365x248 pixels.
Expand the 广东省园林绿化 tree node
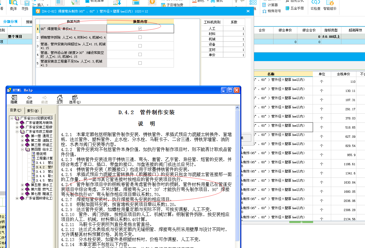(x=17, y=198)
